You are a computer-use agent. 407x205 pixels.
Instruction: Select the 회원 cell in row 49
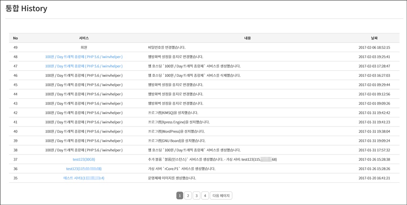tap(84, 47)
